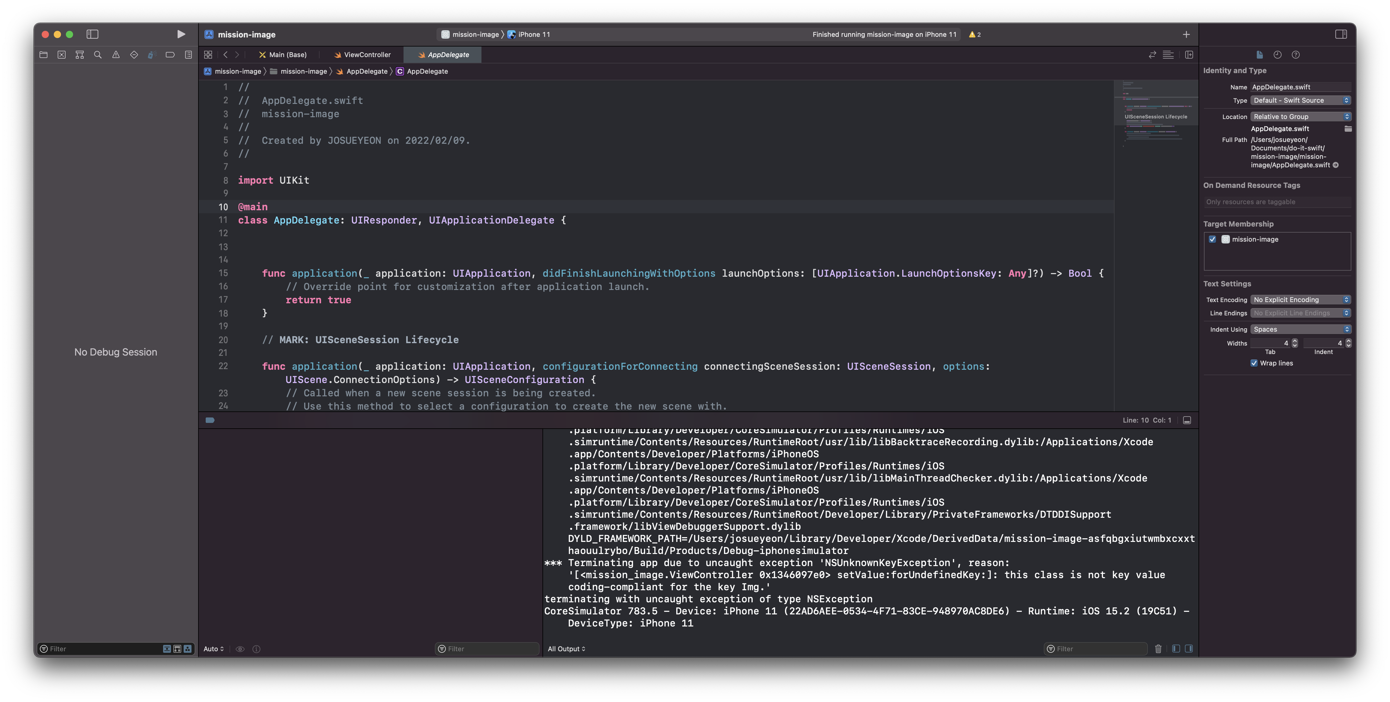Open the All Output console selector
This screenshot has height=702, width=1390.
click(566, 649)
